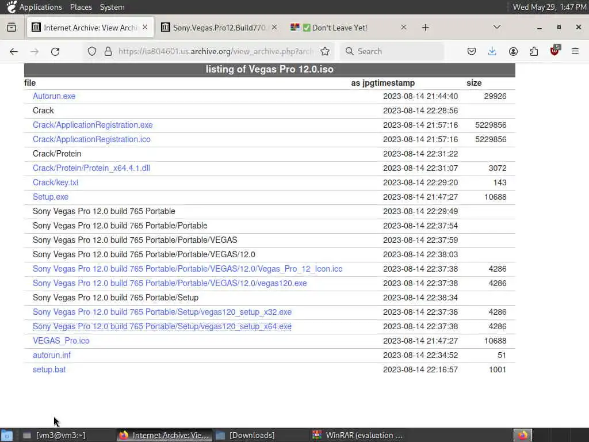
Task: Click the 'size' column header
Action: (x=474, y=83)
